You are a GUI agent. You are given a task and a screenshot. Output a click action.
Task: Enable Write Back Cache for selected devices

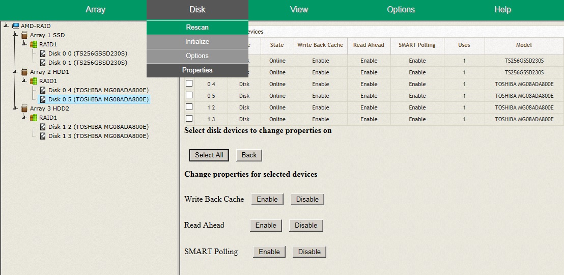pyautogui.click(x=267, y=199)
